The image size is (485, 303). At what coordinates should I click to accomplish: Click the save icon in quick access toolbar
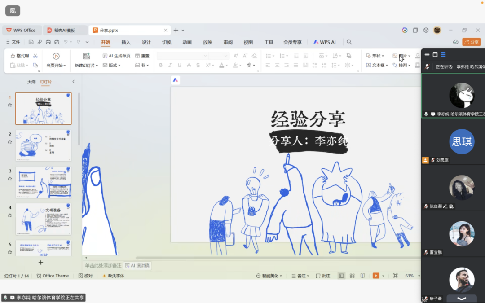click(31, 42)
